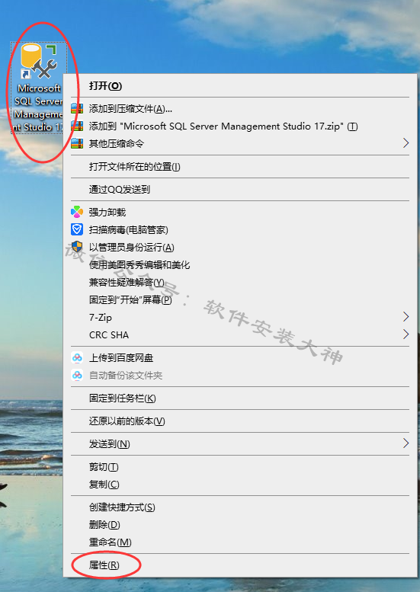This screenshot has width=420, height=592.
Task: Expand the CRC SHA submenu arrow
Action: [406, 334]
